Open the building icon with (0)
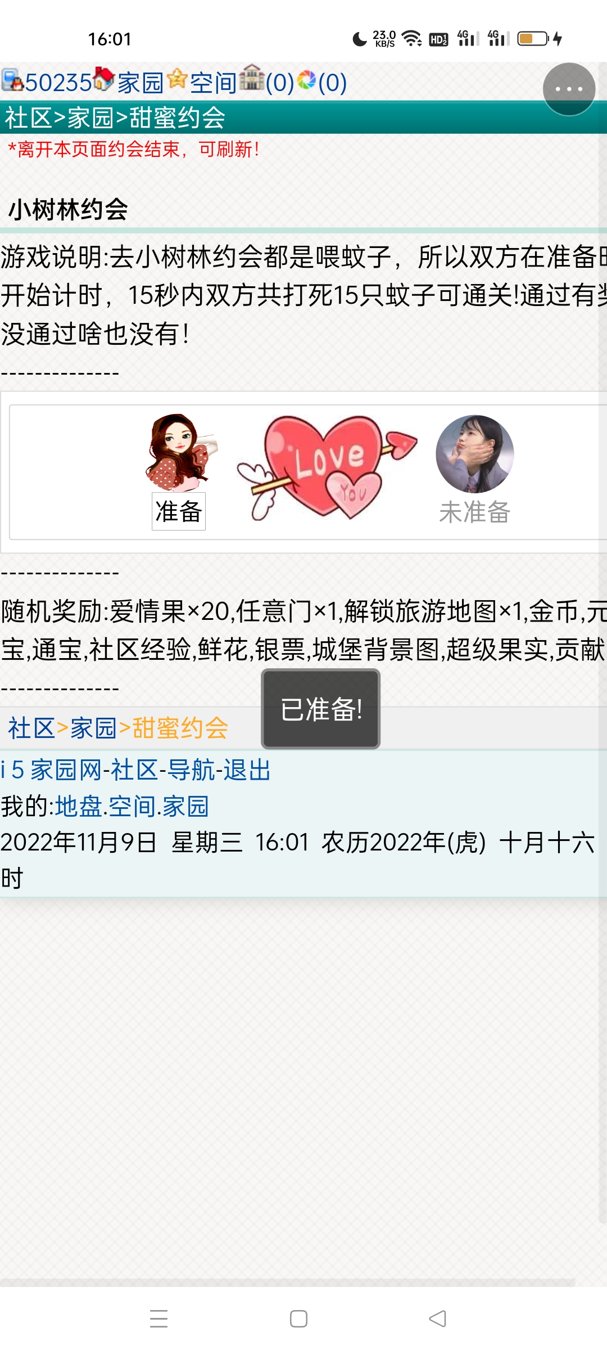 click(252, 78)
